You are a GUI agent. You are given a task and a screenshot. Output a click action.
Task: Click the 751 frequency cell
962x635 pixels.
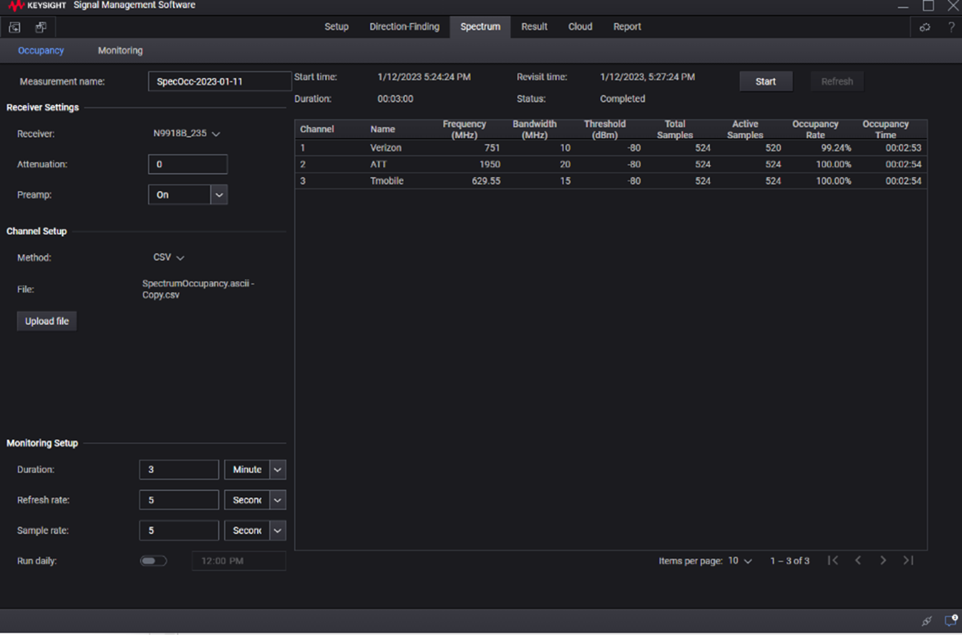point(492,148)
